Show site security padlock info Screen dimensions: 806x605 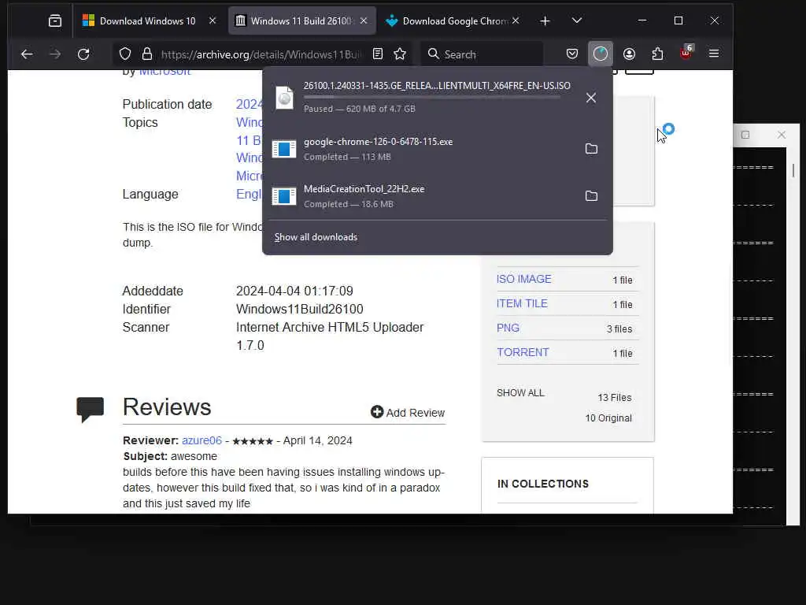(147, 54)
